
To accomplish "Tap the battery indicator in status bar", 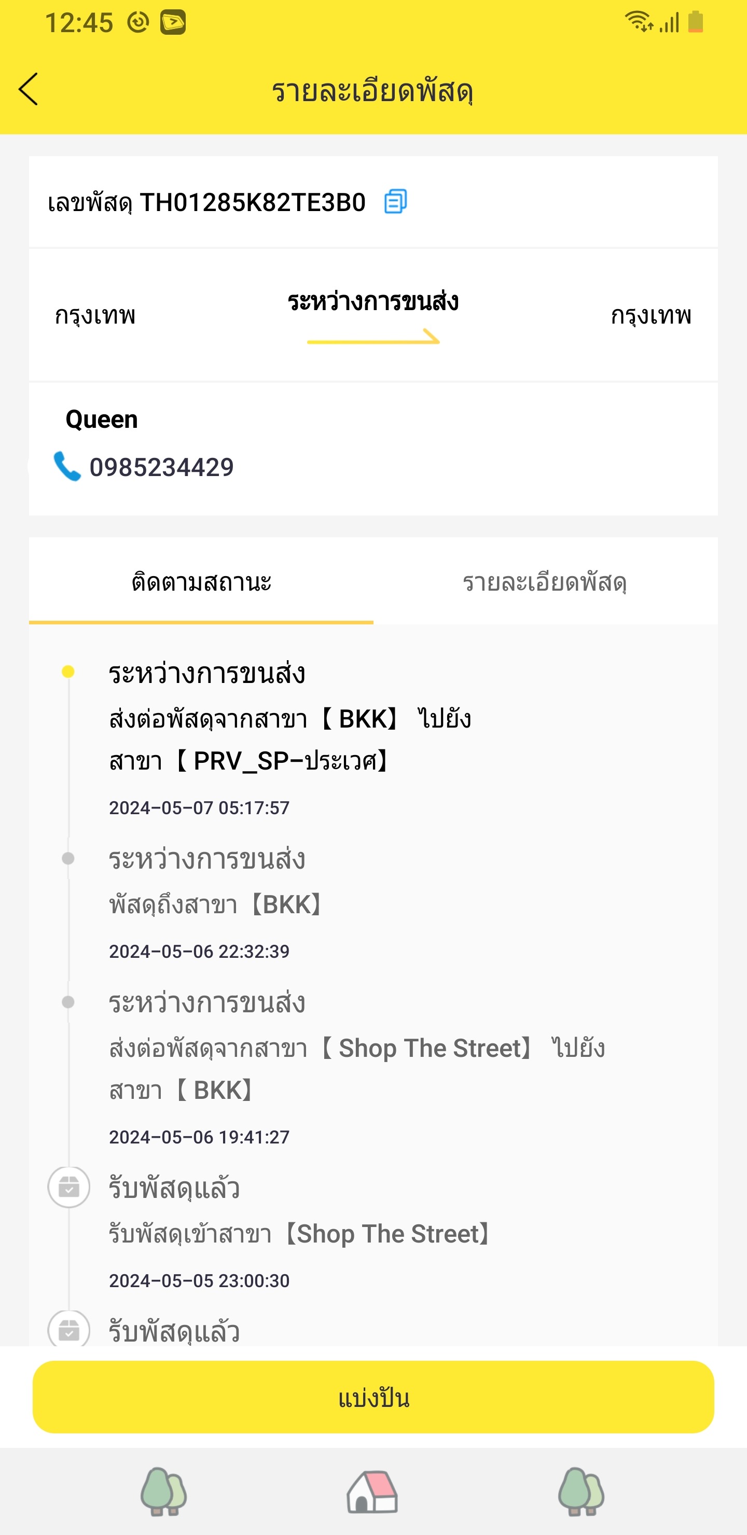I will pos(695,21).
